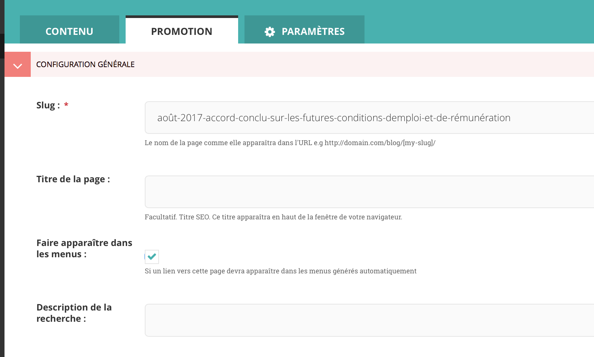Select the Promotion tab
The height and width of the screenshot is (357, 594).
tap(181, 31)
